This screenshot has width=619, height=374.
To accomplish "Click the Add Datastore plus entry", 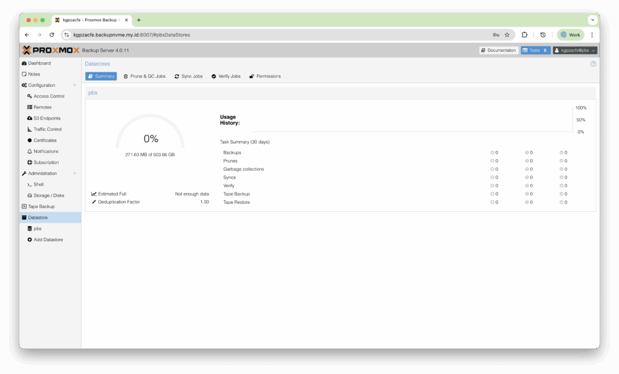I will click(48, 240).
